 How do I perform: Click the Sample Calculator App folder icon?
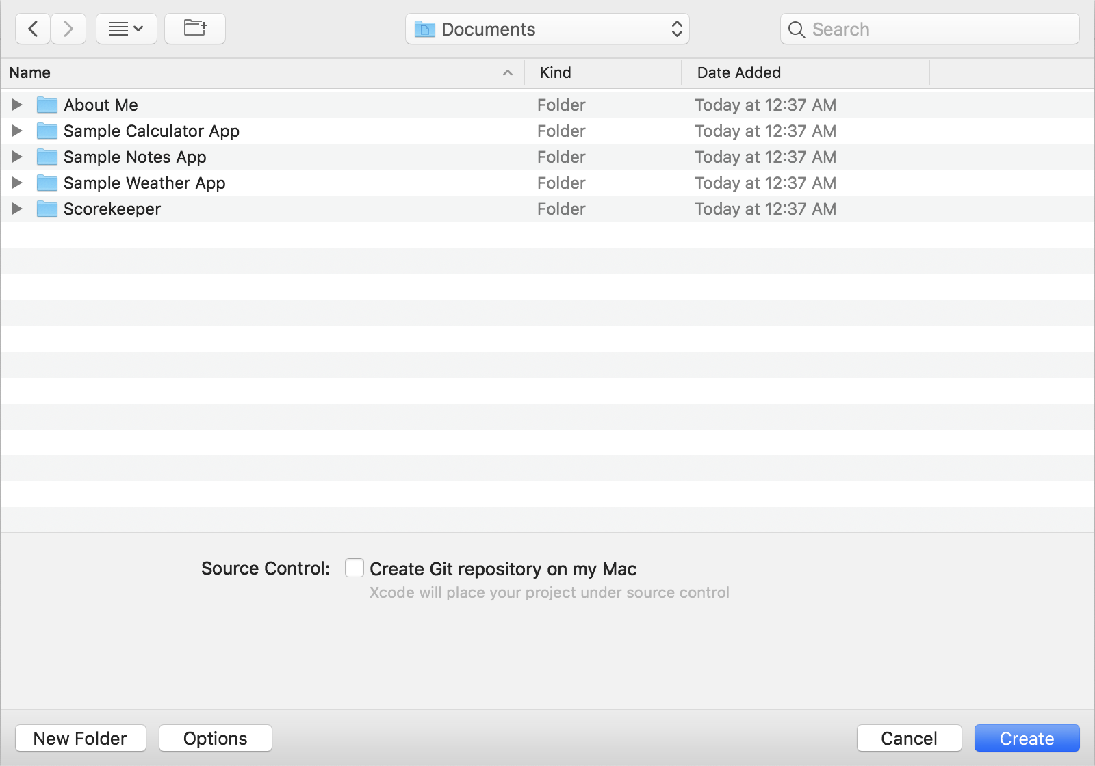tap(47, 131)
